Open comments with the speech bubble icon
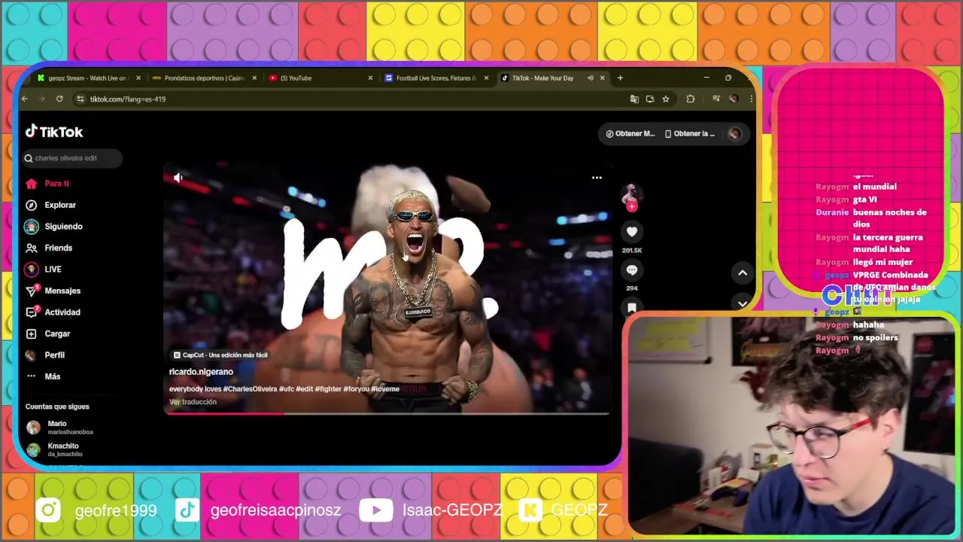 click(x=632, y=270)
